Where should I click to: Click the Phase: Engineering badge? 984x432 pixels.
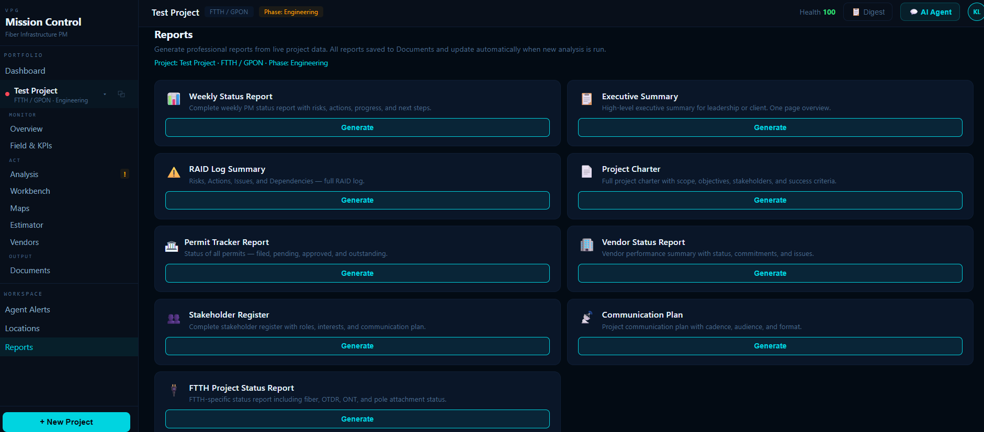coord(291,12)
